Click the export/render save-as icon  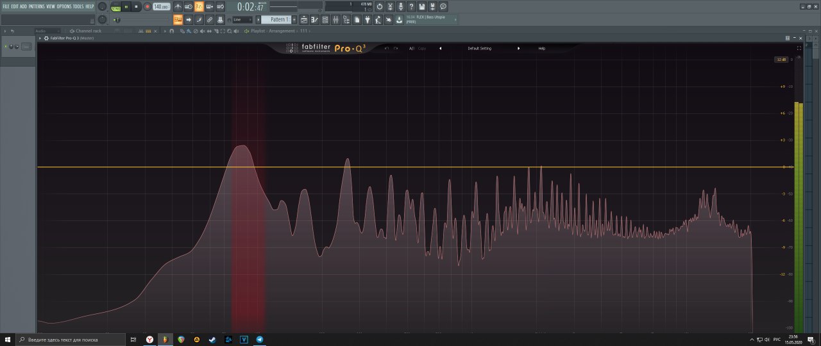pos(432,6)
